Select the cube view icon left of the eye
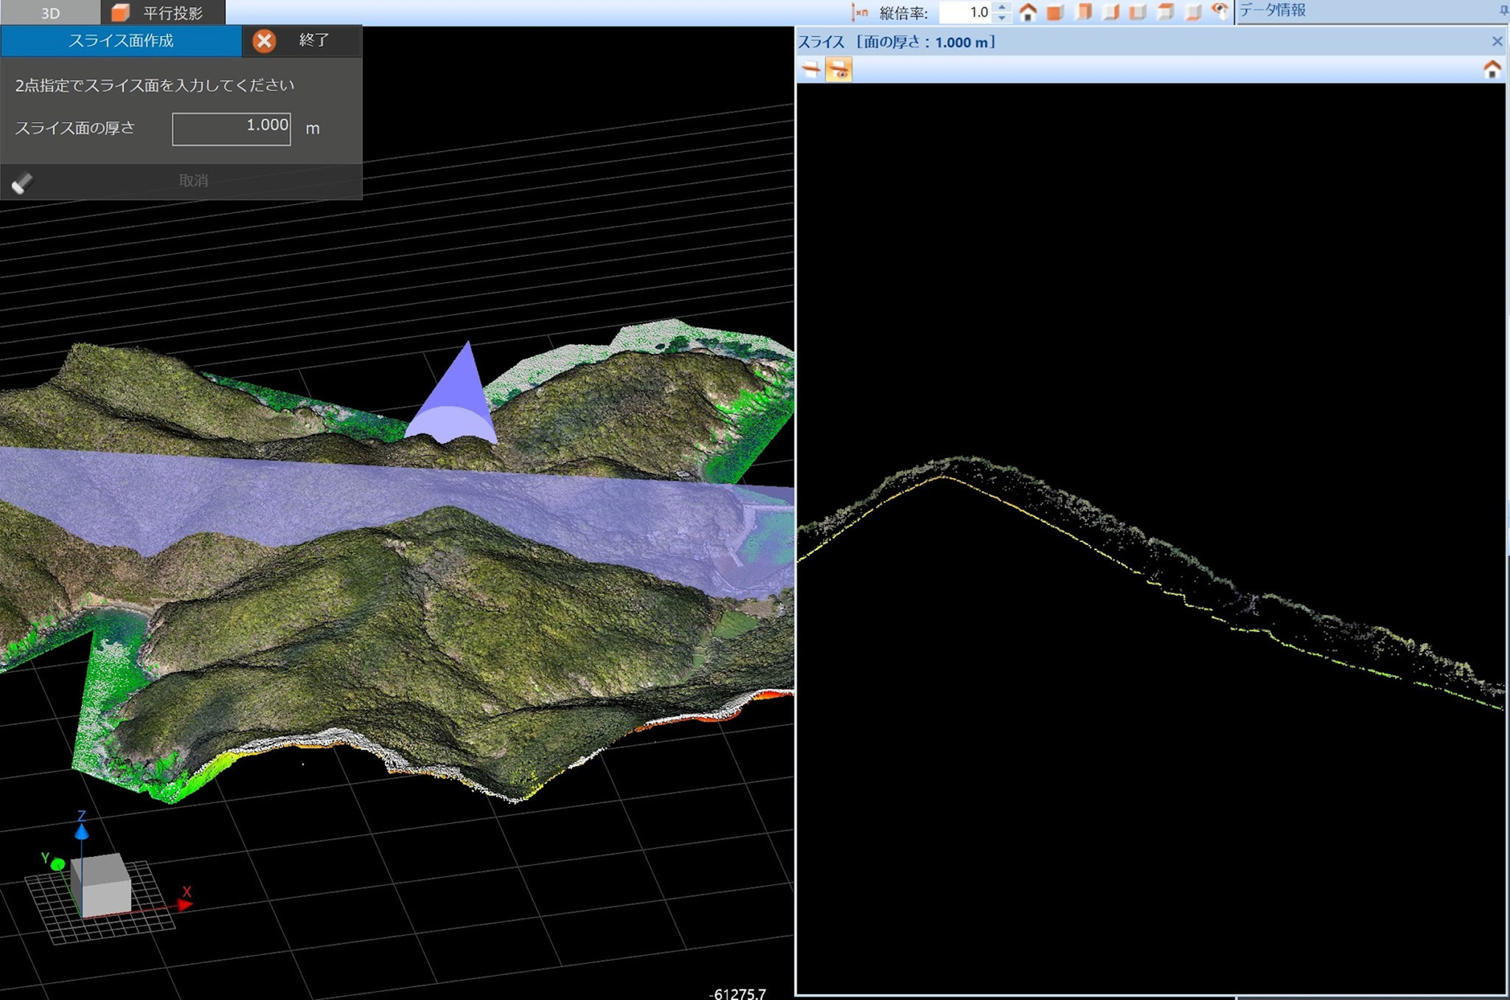 click(x=1193, y=13)
